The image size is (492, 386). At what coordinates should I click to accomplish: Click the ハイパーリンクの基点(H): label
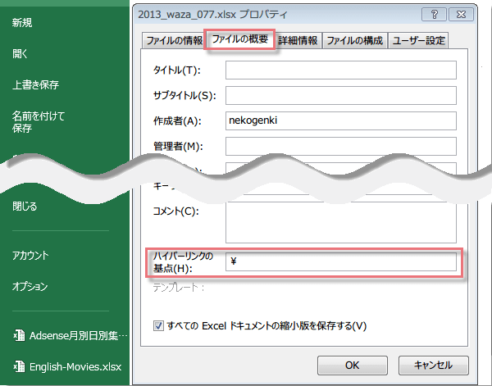[183, 262]
